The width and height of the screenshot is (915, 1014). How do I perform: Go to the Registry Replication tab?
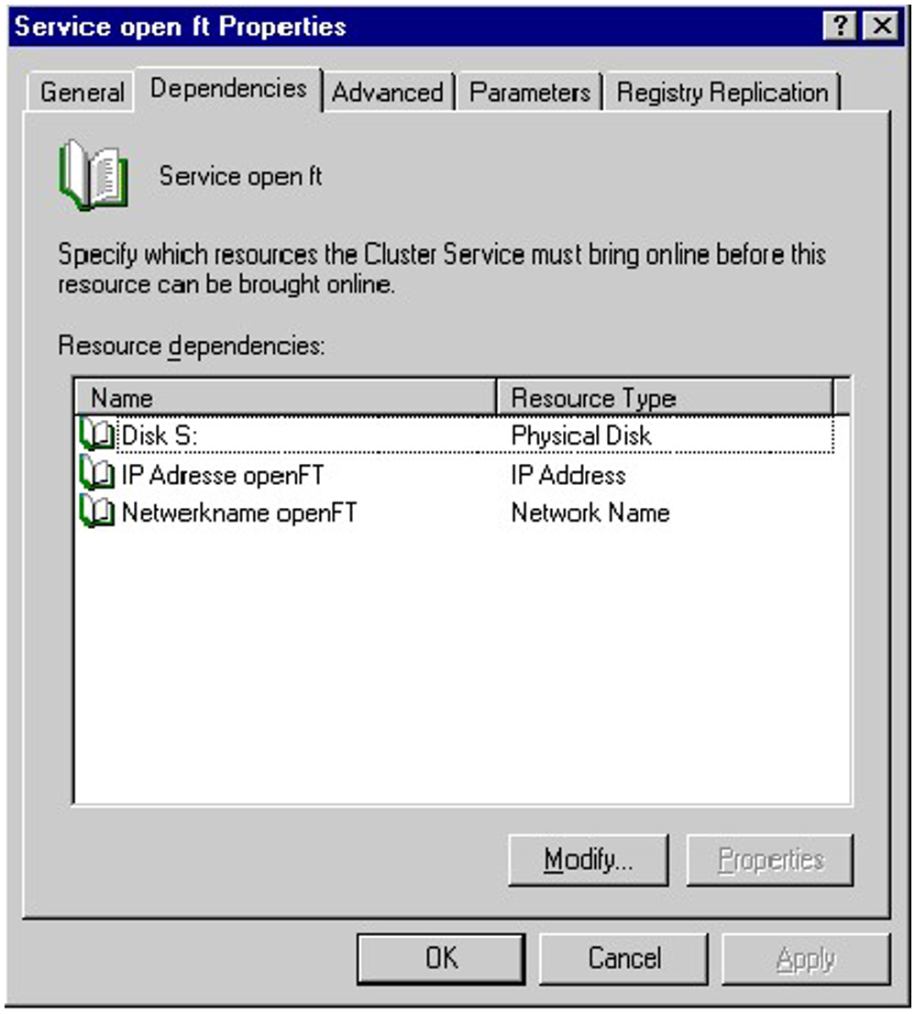722,93
